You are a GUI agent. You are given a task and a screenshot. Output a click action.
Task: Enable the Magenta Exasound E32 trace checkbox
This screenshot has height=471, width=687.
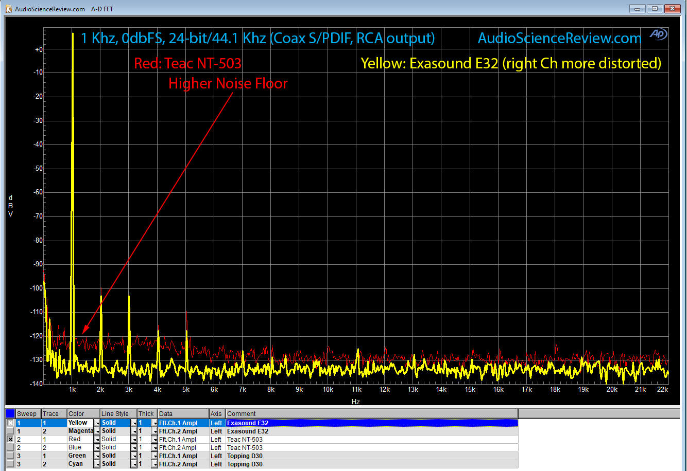coord(10,431)
